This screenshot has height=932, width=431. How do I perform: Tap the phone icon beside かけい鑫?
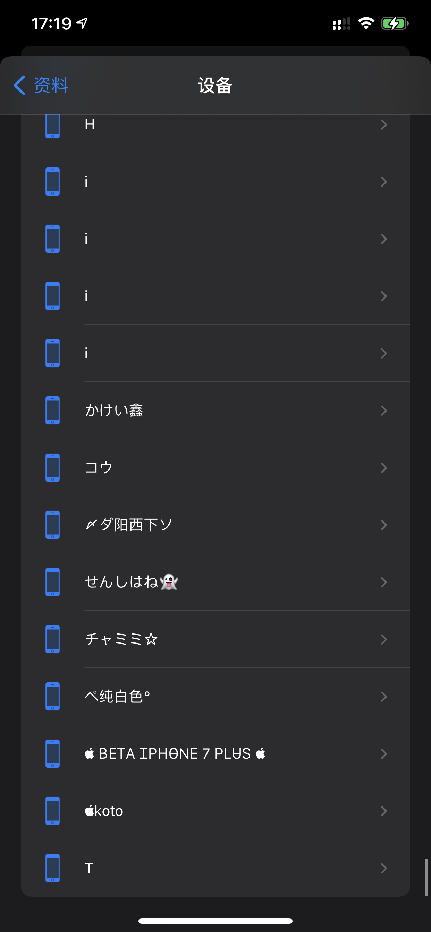point(52,410)
